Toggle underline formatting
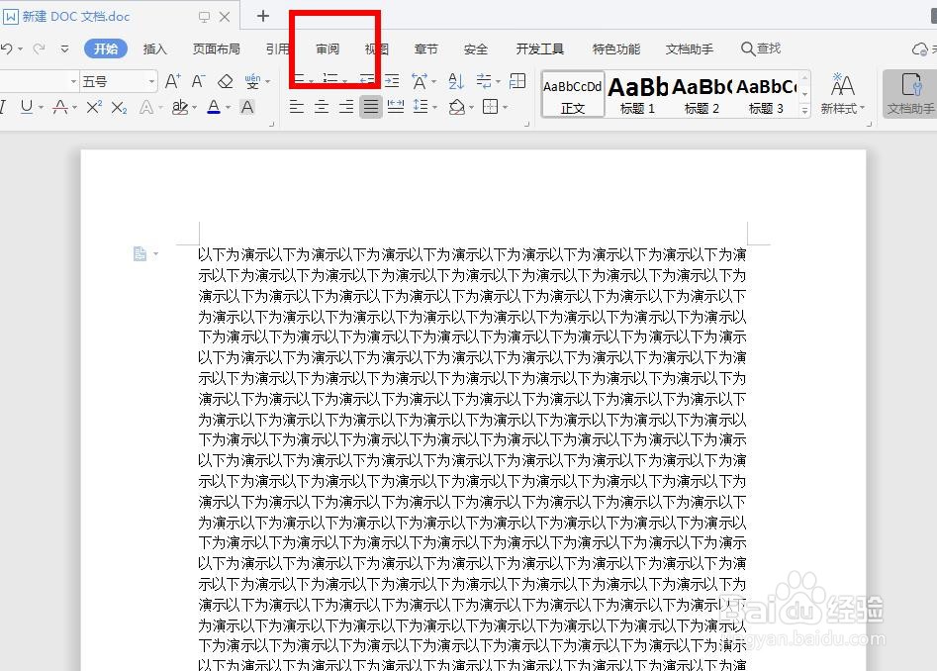 [28, 108]
